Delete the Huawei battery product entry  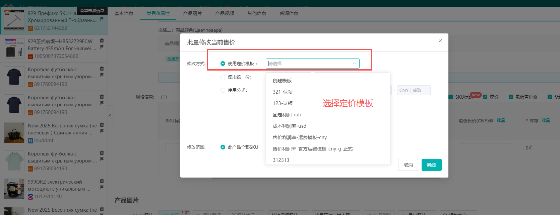(102, 41)
